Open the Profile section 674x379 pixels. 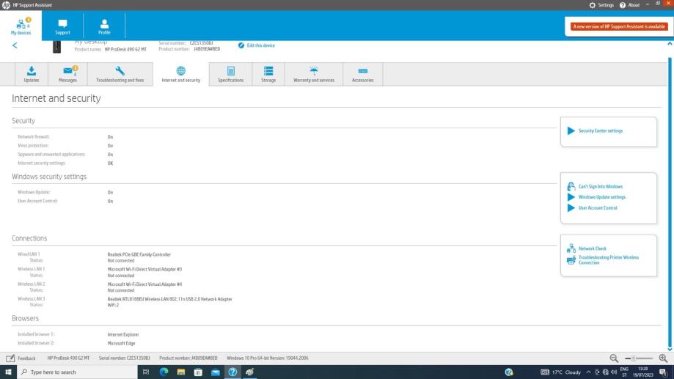pos(104,26)
